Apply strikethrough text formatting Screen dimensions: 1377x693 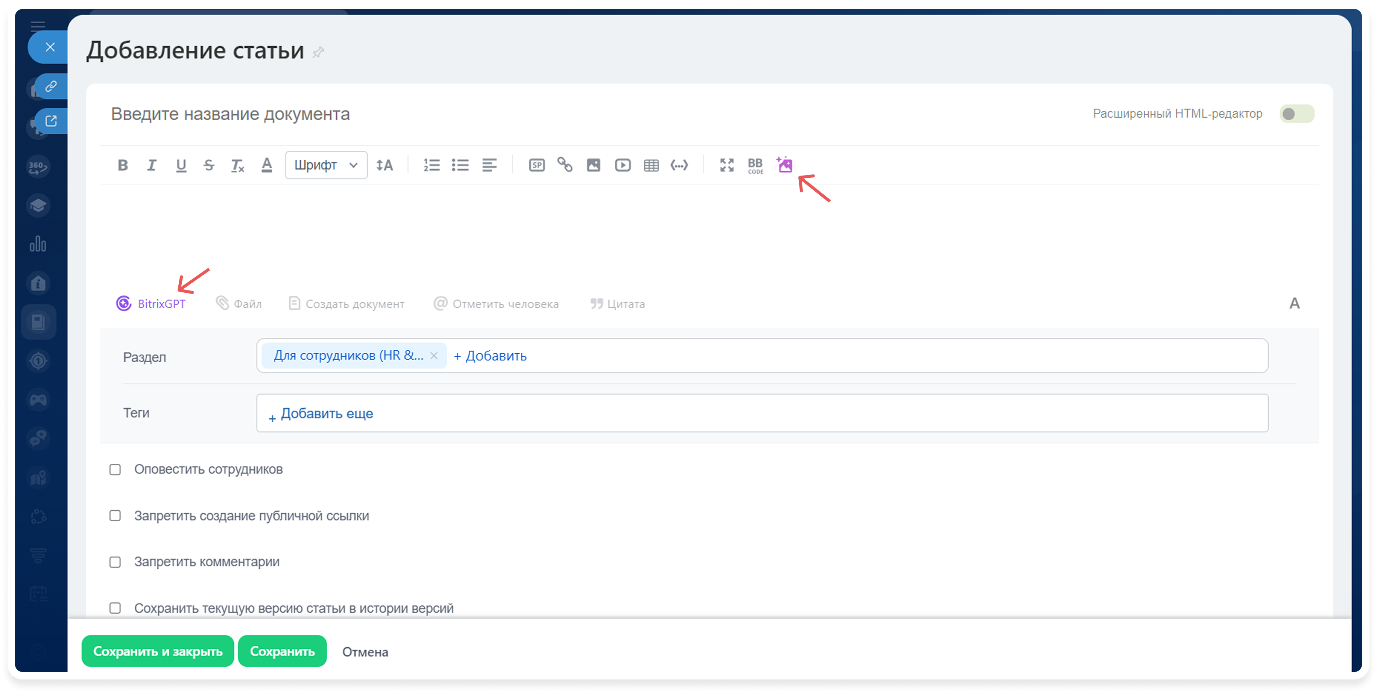coord(209,165)
